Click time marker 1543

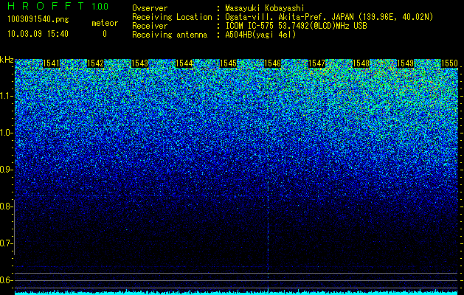[x=139, y=63]
